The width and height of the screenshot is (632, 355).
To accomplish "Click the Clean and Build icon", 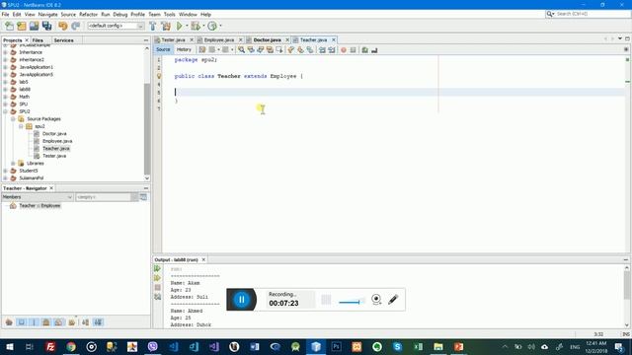I will [166, 27].
